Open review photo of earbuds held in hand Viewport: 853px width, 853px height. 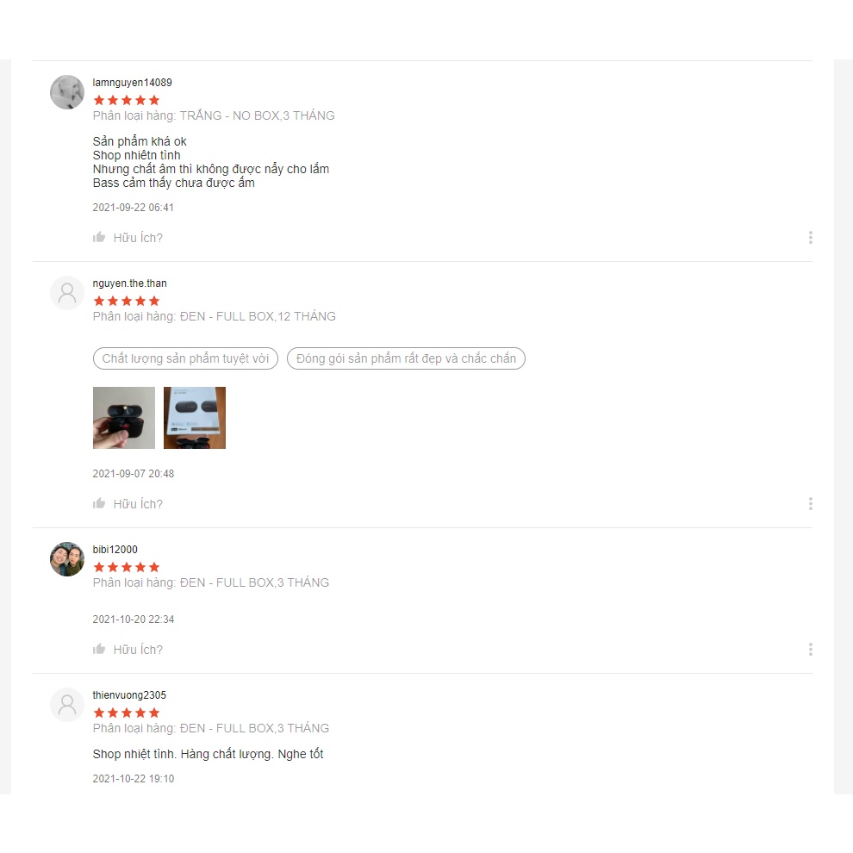[124, 418]
